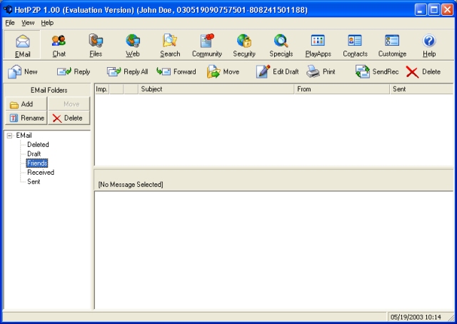The image size is (457, 324).
Task: Create a New email message
Action: coord(23,71)
